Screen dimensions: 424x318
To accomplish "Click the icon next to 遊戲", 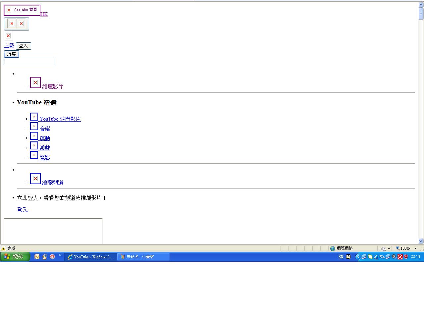I will tap(34, 145).
